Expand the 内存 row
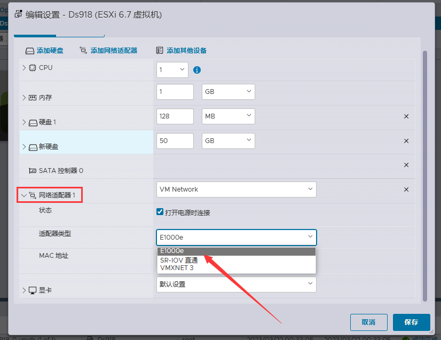Viewport: 441px width, 340px height. click(24, 98)
